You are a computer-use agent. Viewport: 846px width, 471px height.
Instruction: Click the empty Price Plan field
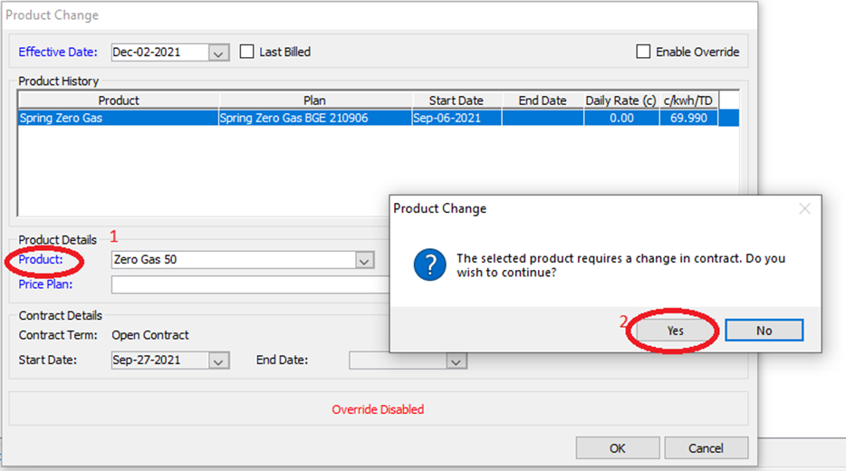pos(250,285)
